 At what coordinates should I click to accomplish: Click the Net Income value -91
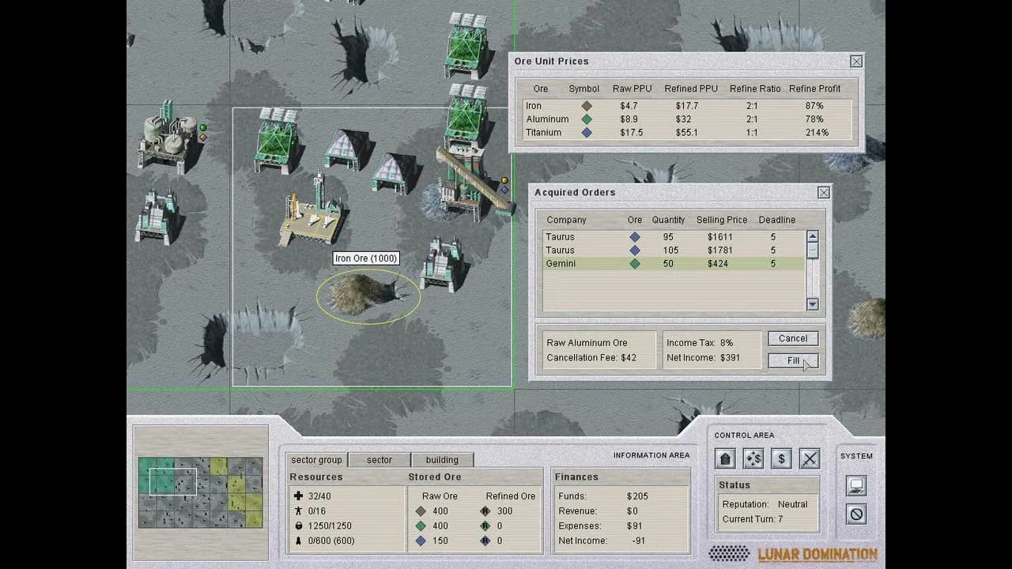pos(640,541)
